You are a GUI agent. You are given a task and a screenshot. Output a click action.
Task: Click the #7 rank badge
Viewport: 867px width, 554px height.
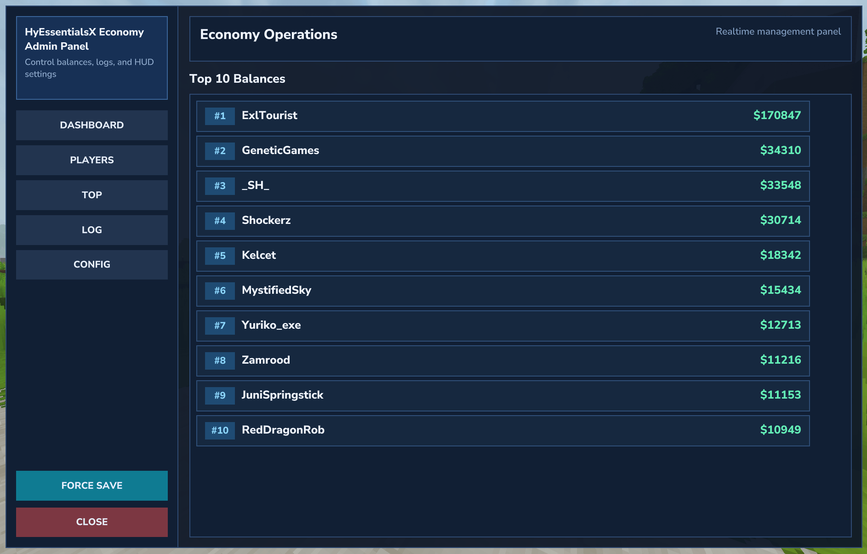tap(220, 326)
